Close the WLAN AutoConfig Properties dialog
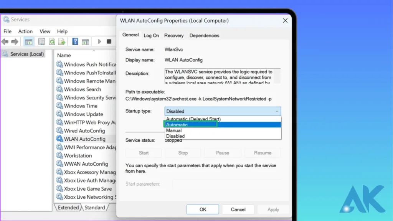 click(x=285, y=21)
